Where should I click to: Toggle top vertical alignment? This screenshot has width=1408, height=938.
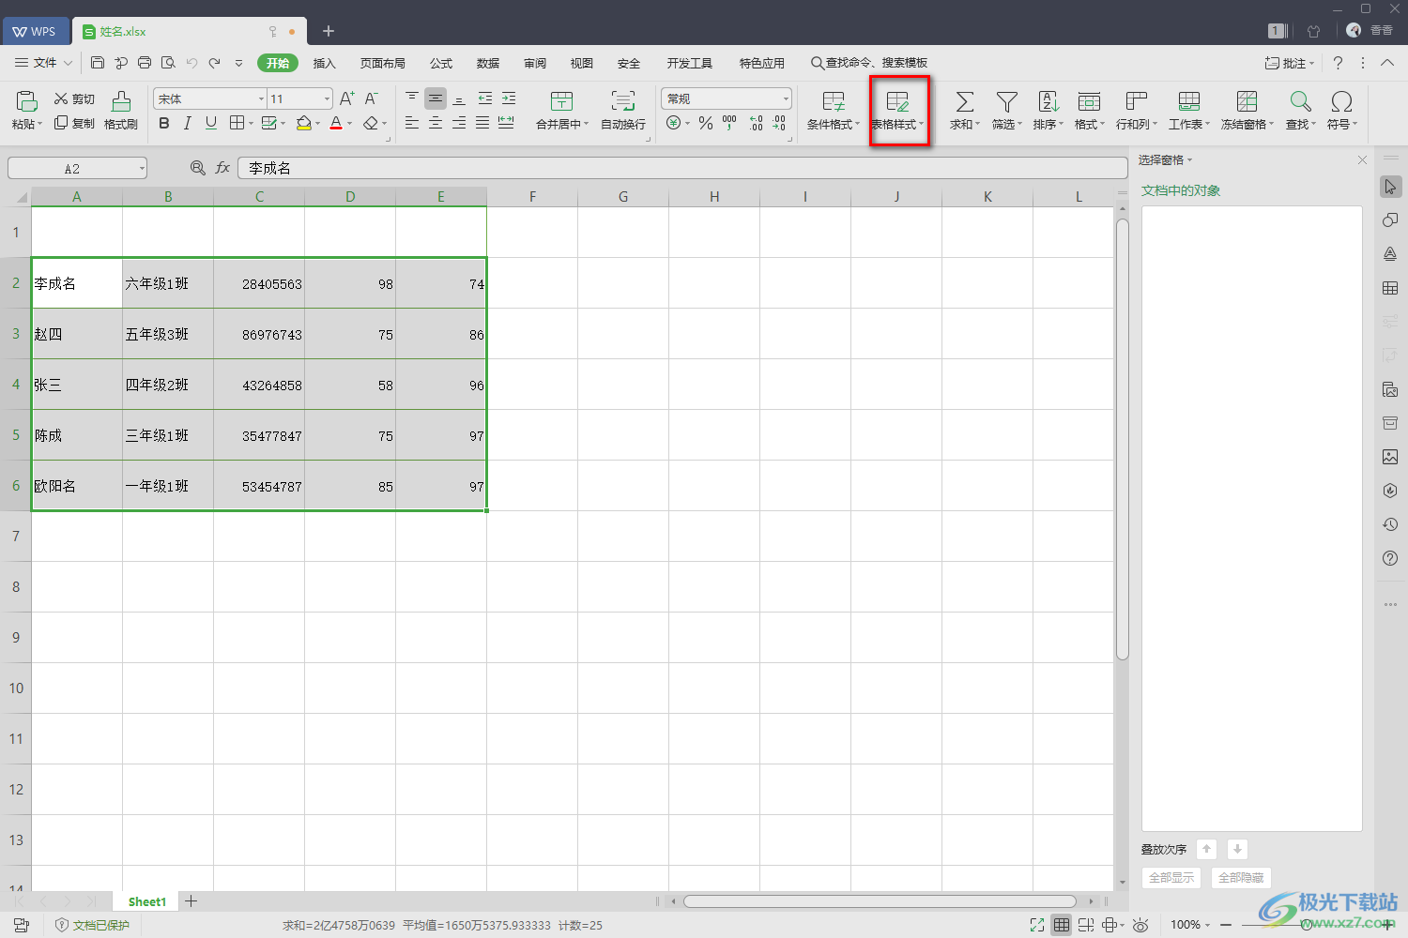click(x=412, y=98)
